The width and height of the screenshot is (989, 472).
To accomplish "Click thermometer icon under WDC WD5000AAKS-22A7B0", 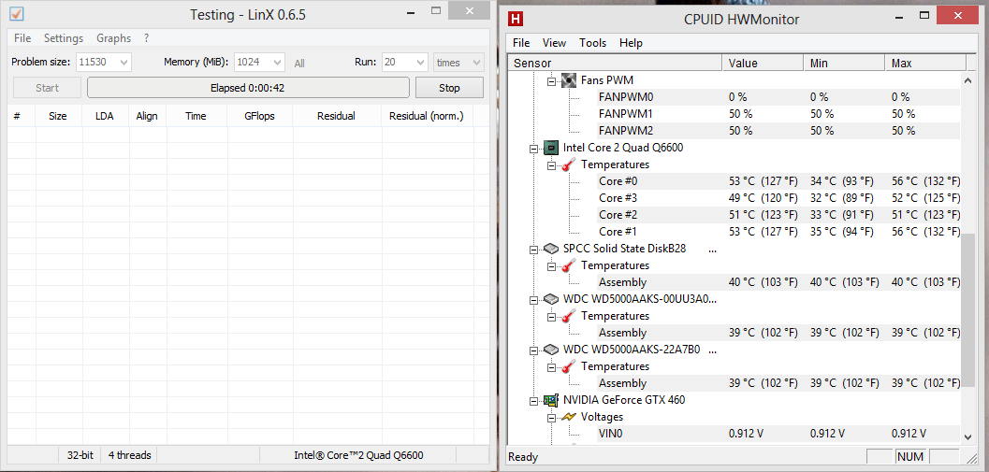I will coord(570,366).
